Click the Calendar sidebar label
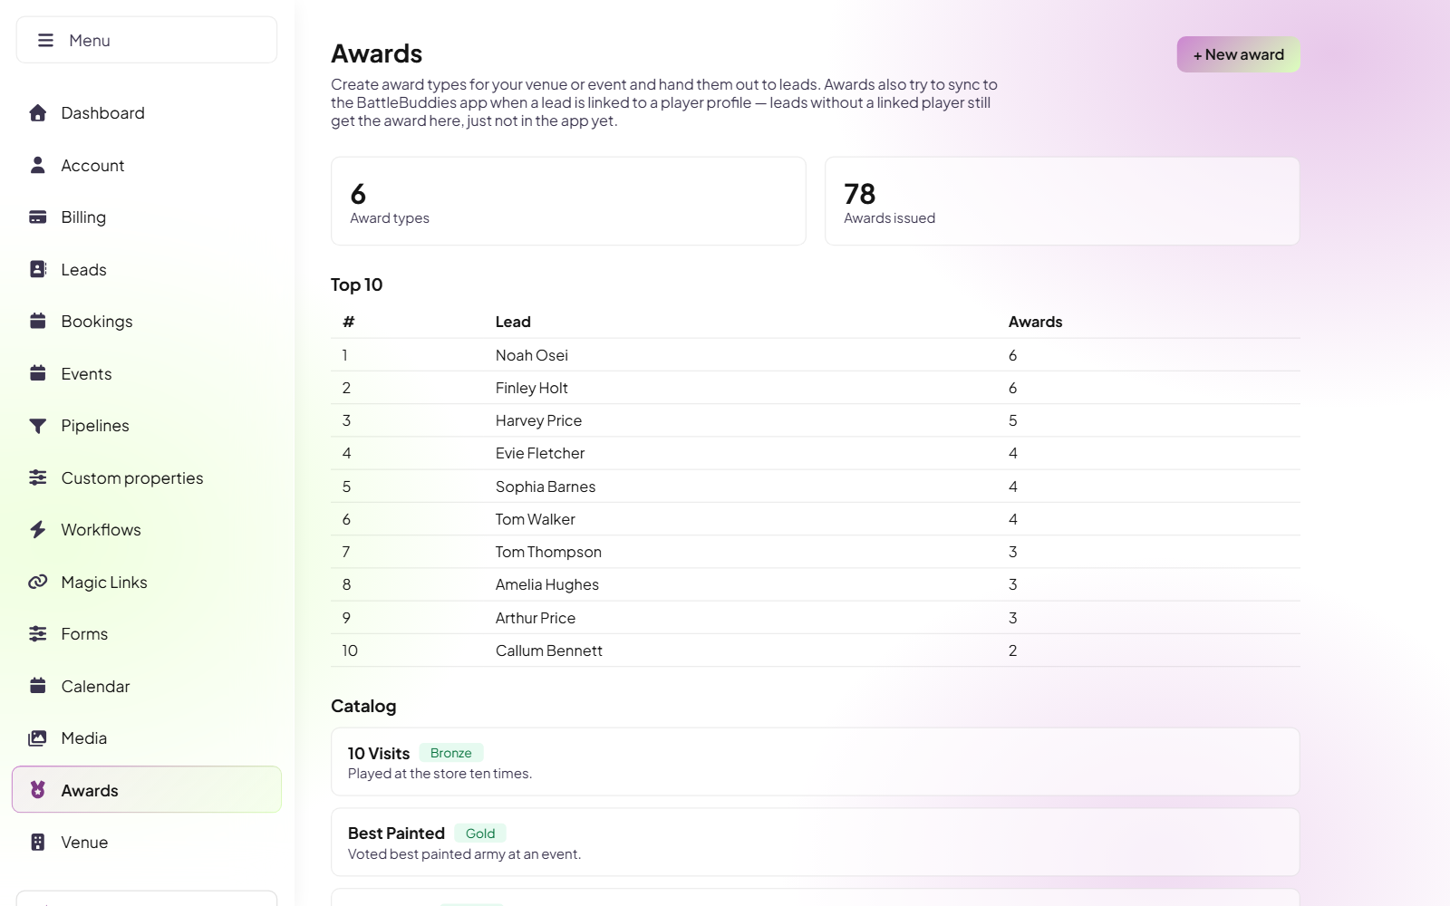 click(95, 686)
